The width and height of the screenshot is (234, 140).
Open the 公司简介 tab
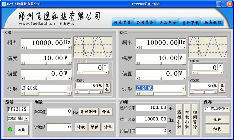click(145, 22)
